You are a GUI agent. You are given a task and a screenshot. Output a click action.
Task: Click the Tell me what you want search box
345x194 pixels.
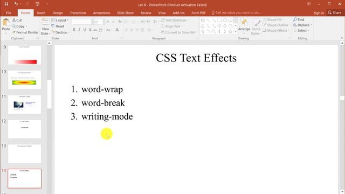(237, 13)
